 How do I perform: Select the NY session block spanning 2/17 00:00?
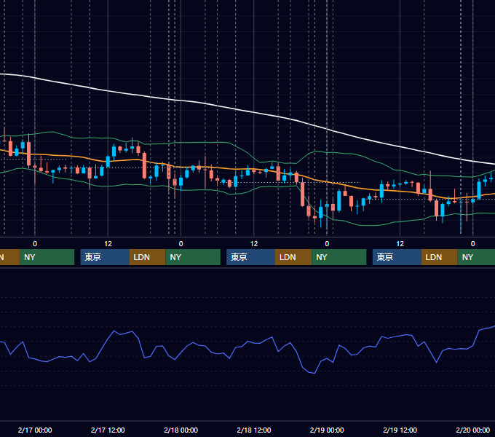click(47, 257)
